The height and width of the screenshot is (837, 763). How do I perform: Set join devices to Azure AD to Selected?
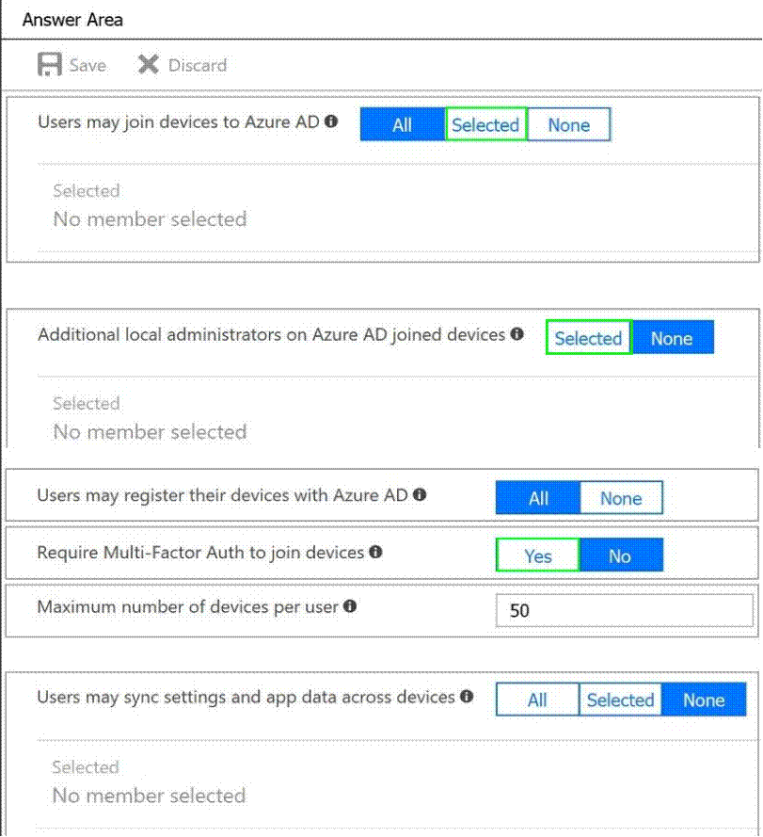click(x=485, y=125)
